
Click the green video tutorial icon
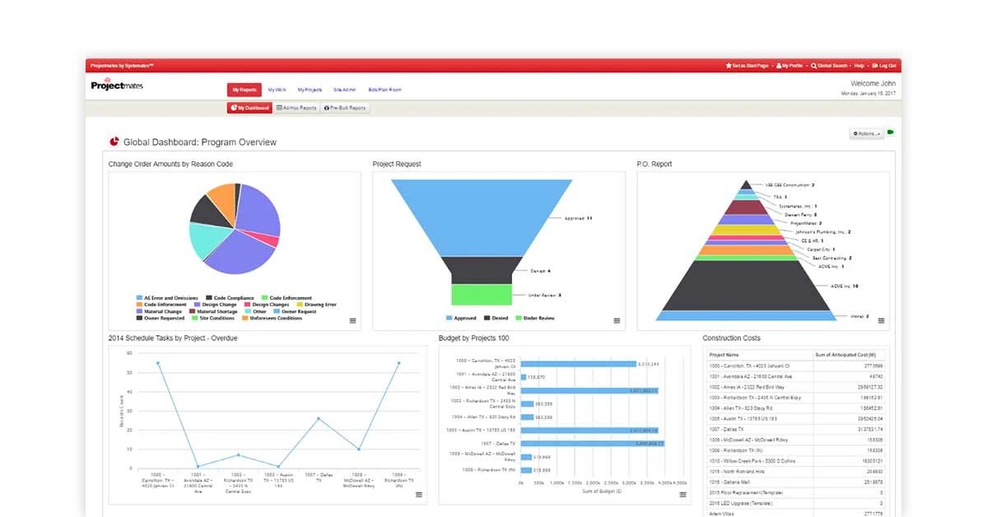(x=891, y=133)
